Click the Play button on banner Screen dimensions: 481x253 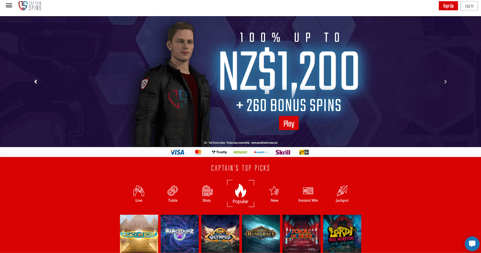pyautogui.click(x=289, y=124)
